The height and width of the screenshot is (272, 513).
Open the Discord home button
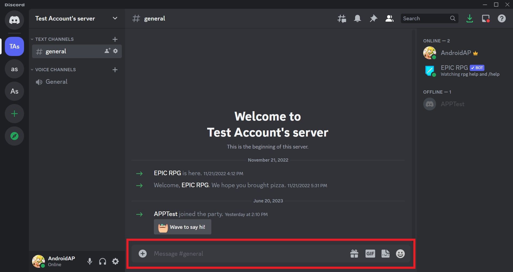click(x=14, y=20)
